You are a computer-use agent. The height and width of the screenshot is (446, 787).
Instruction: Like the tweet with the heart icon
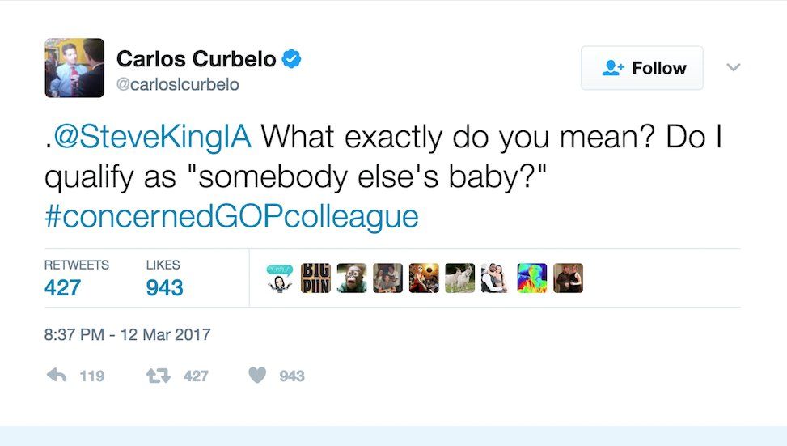[x=257, y=376]
